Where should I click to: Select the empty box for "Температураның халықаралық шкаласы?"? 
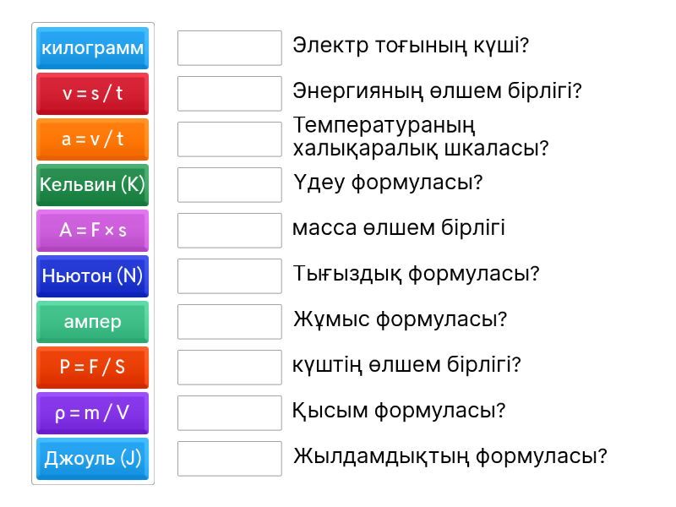(x=230, y=139)
